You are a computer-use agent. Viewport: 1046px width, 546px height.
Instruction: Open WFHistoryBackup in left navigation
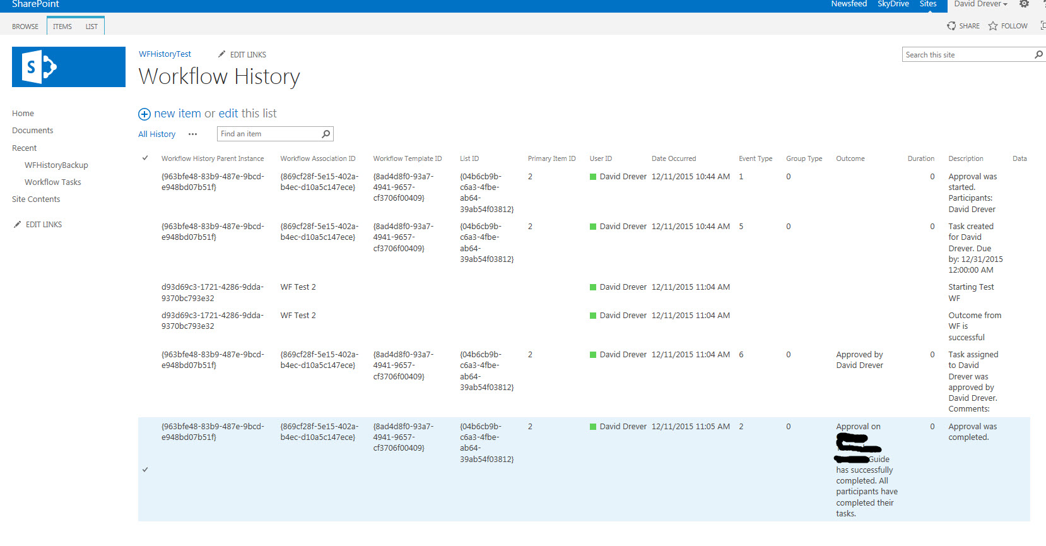(x=56, y=165)
